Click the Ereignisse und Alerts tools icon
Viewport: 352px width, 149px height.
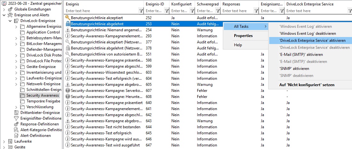click(x=10, y=15)
